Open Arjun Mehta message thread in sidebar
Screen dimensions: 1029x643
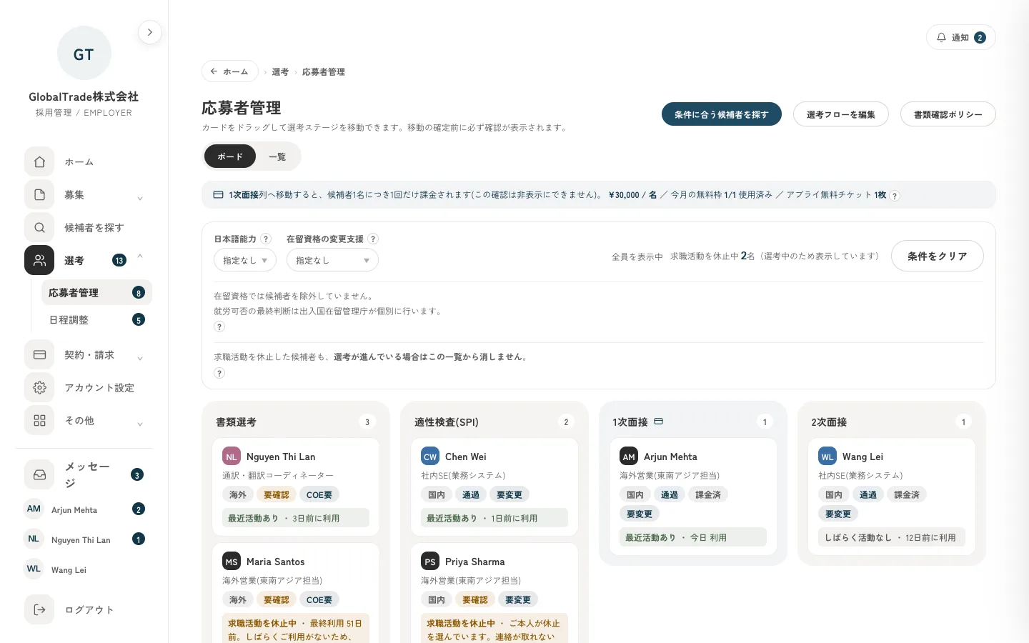[x=84, y=509]
